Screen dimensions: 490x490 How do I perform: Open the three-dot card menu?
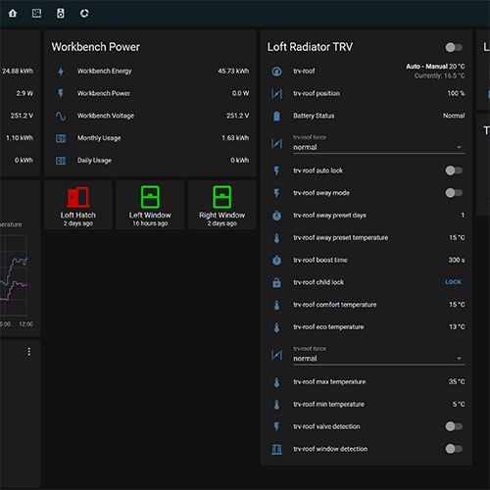[29, 352]
